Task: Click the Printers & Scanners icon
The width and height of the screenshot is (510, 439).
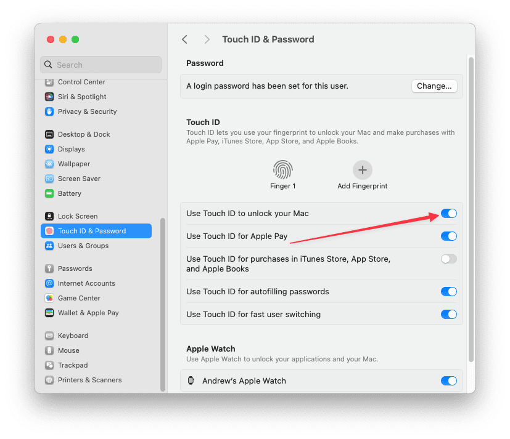Action: tap(49, 380)
